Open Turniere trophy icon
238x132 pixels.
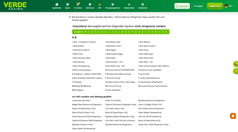click(78, 4)
